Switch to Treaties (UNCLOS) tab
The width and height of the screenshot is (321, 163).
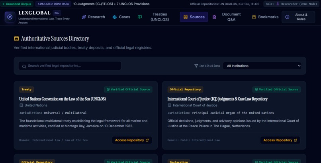(x=154, y=17)
